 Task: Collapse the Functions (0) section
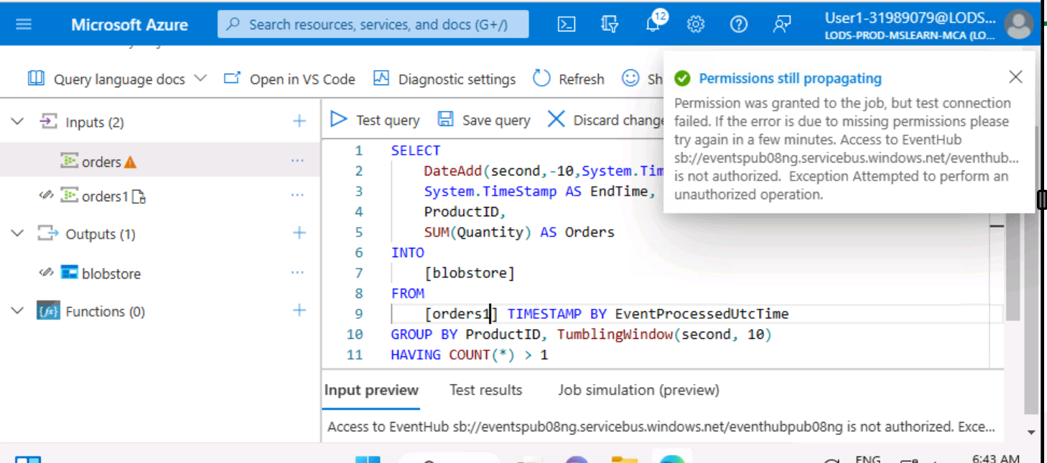17,311
